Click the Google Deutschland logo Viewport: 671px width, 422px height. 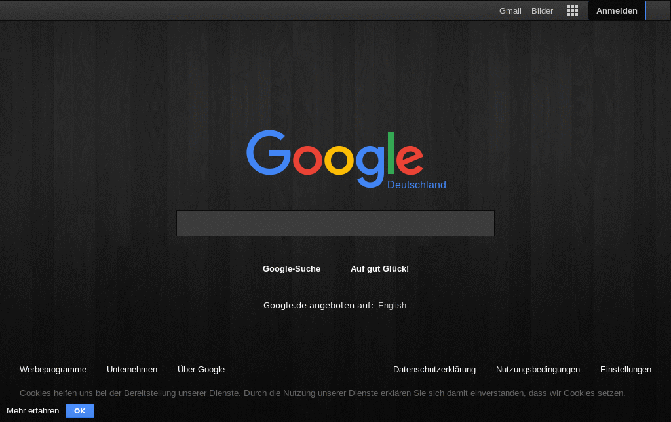click(346, 160)
